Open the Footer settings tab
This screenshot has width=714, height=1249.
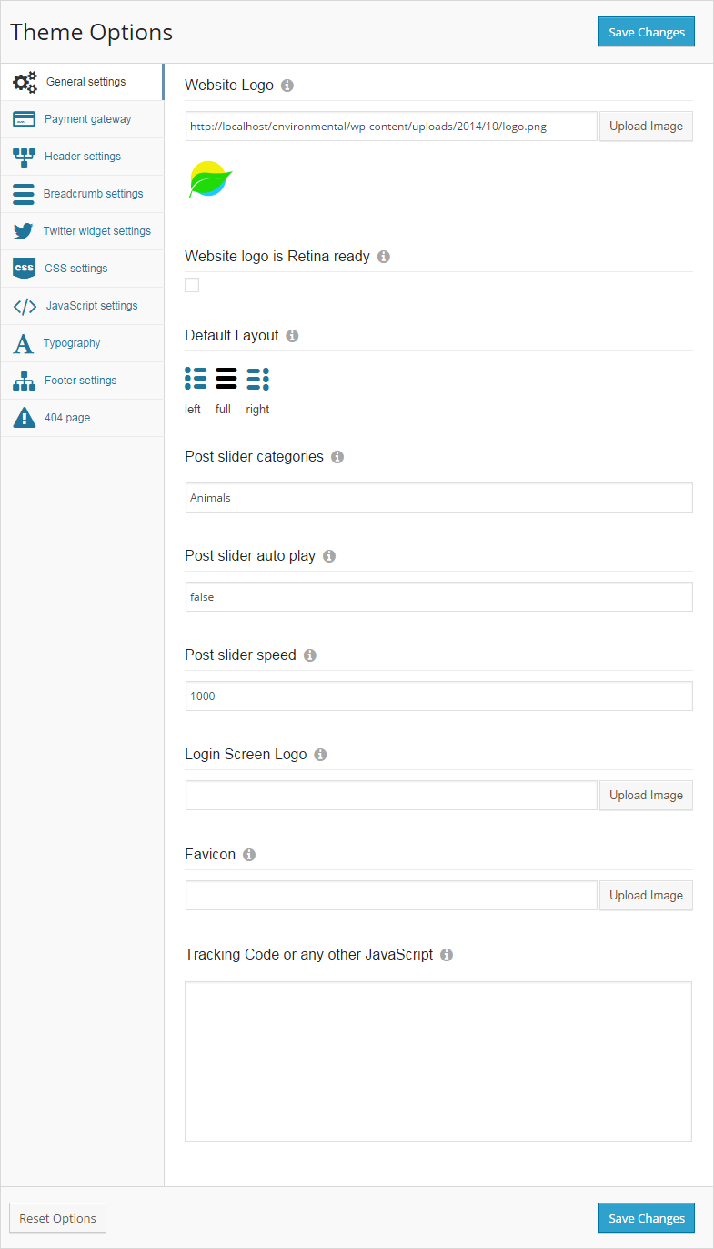tap(82, 381)
